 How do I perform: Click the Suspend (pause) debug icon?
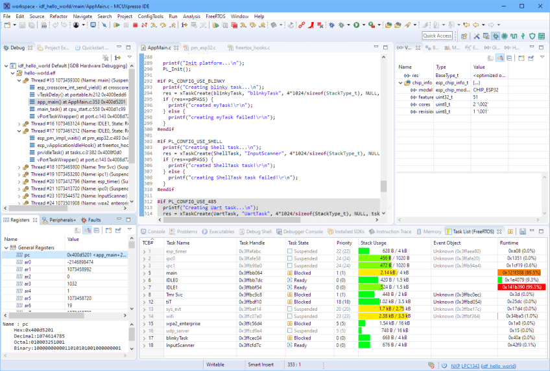(x=126, y=25)
